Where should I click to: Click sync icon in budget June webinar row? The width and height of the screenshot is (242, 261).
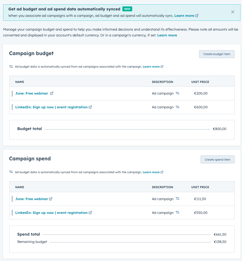click(178, 93)
